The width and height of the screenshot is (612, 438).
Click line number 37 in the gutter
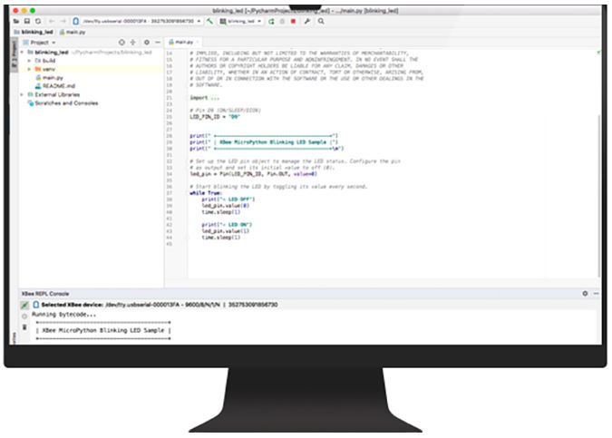point(170,193)
